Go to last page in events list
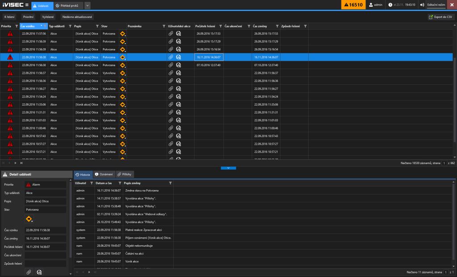The width and height of the screenshot is (457, 277). [21, 163]
